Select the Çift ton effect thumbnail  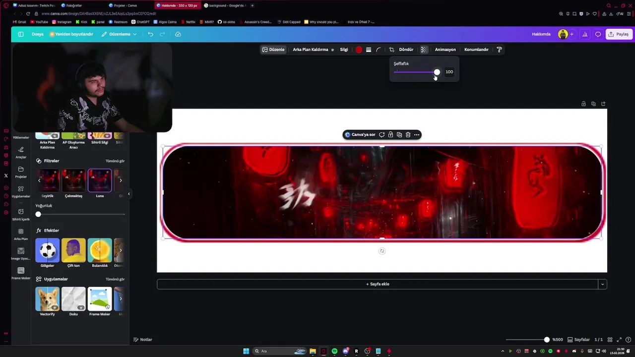point(73,250)
